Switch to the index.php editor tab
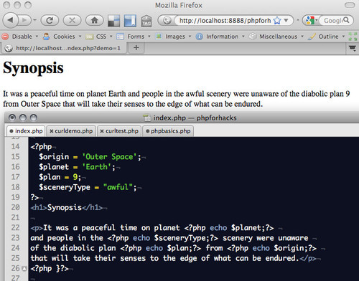The image size is (359, 281). coord(26,131)
